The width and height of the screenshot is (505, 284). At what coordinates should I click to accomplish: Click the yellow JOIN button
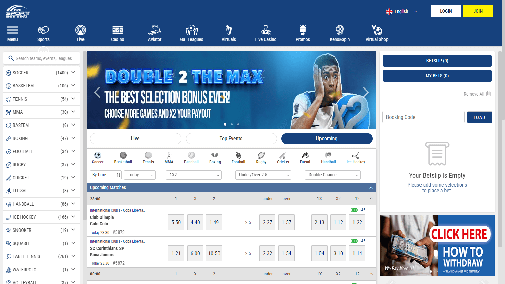tap(478, 11)
